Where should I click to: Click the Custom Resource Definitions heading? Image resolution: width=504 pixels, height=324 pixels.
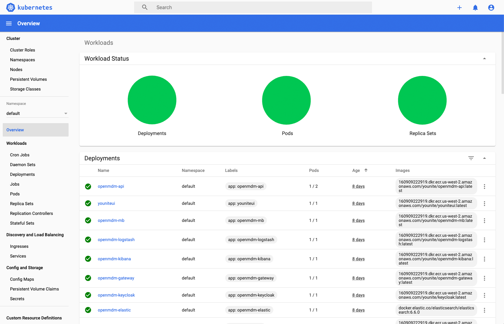pos(34,318)
